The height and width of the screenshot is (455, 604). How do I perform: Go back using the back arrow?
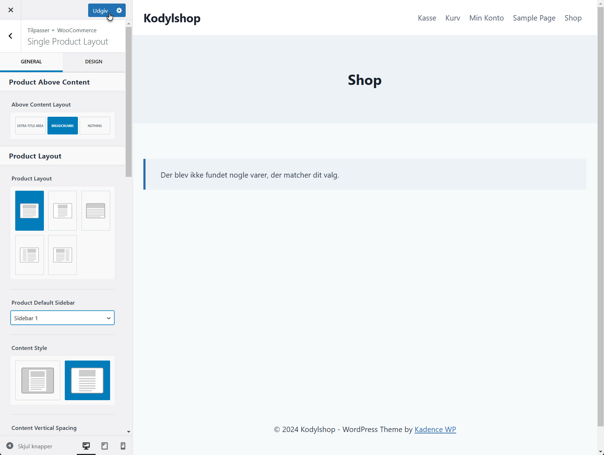click(10, 36)
